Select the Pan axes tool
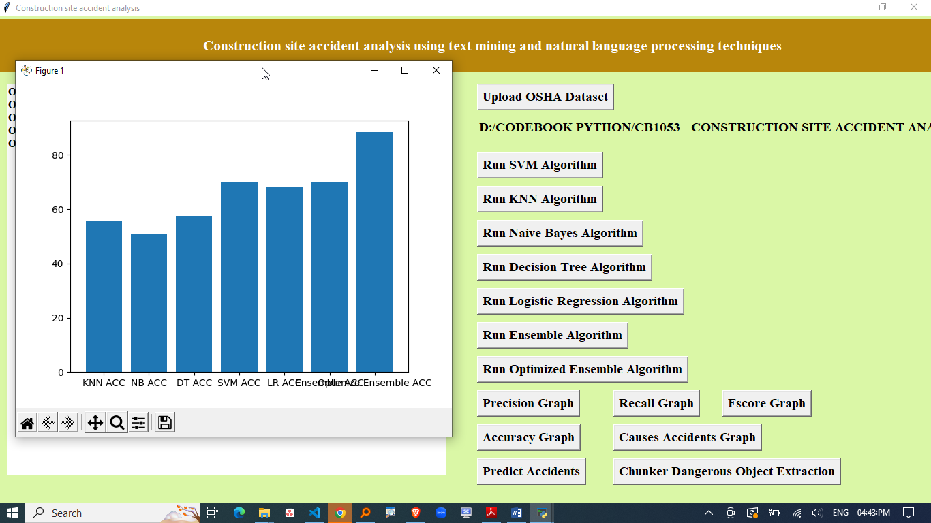Viewport: 931px width, 523px height. pos(95,423)
